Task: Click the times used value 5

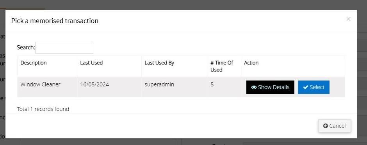Action: (x=212, y=84)
